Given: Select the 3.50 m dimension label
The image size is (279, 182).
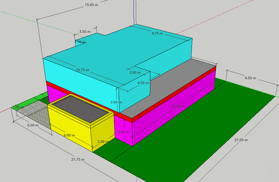Looking at the screenshot, I should click(85, 32).
